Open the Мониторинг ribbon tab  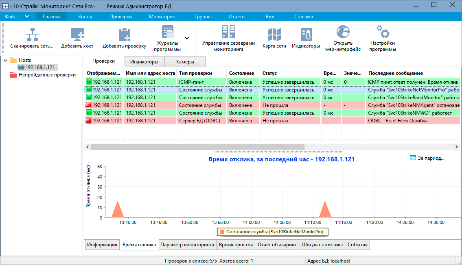pos(163,17)
